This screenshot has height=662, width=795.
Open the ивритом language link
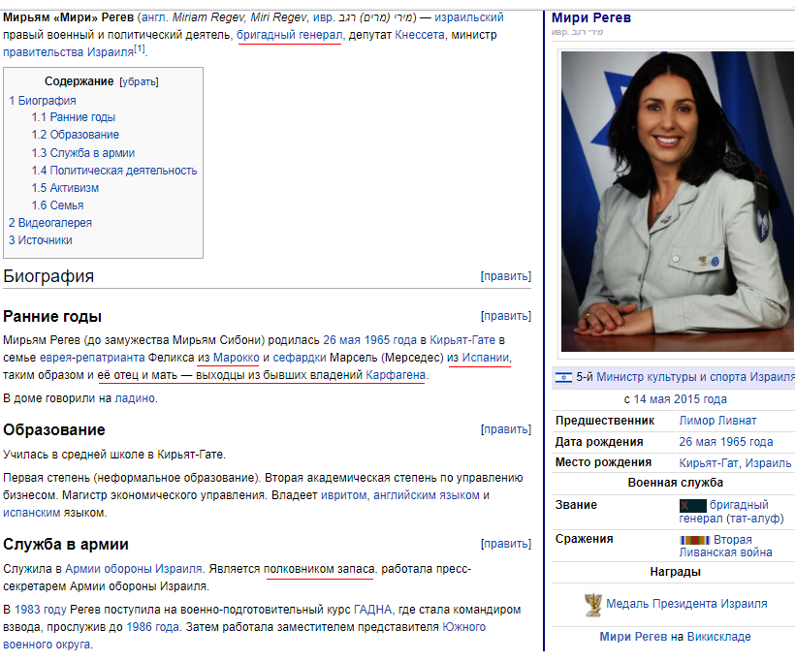(343, 495)
